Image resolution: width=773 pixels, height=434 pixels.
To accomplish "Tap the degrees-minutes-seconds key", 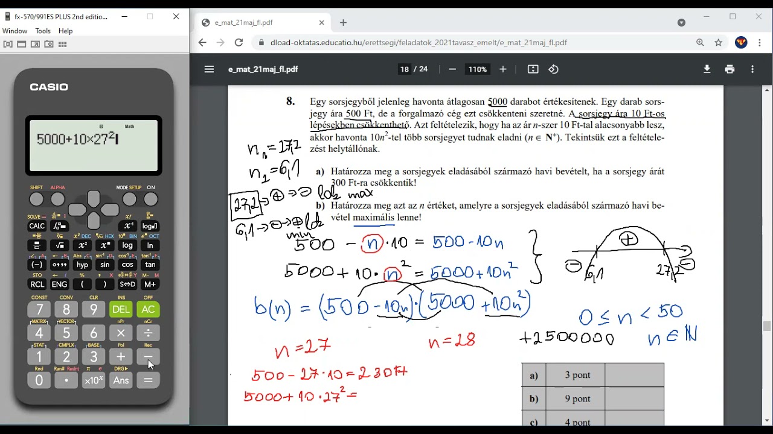I will coord(59,265).
